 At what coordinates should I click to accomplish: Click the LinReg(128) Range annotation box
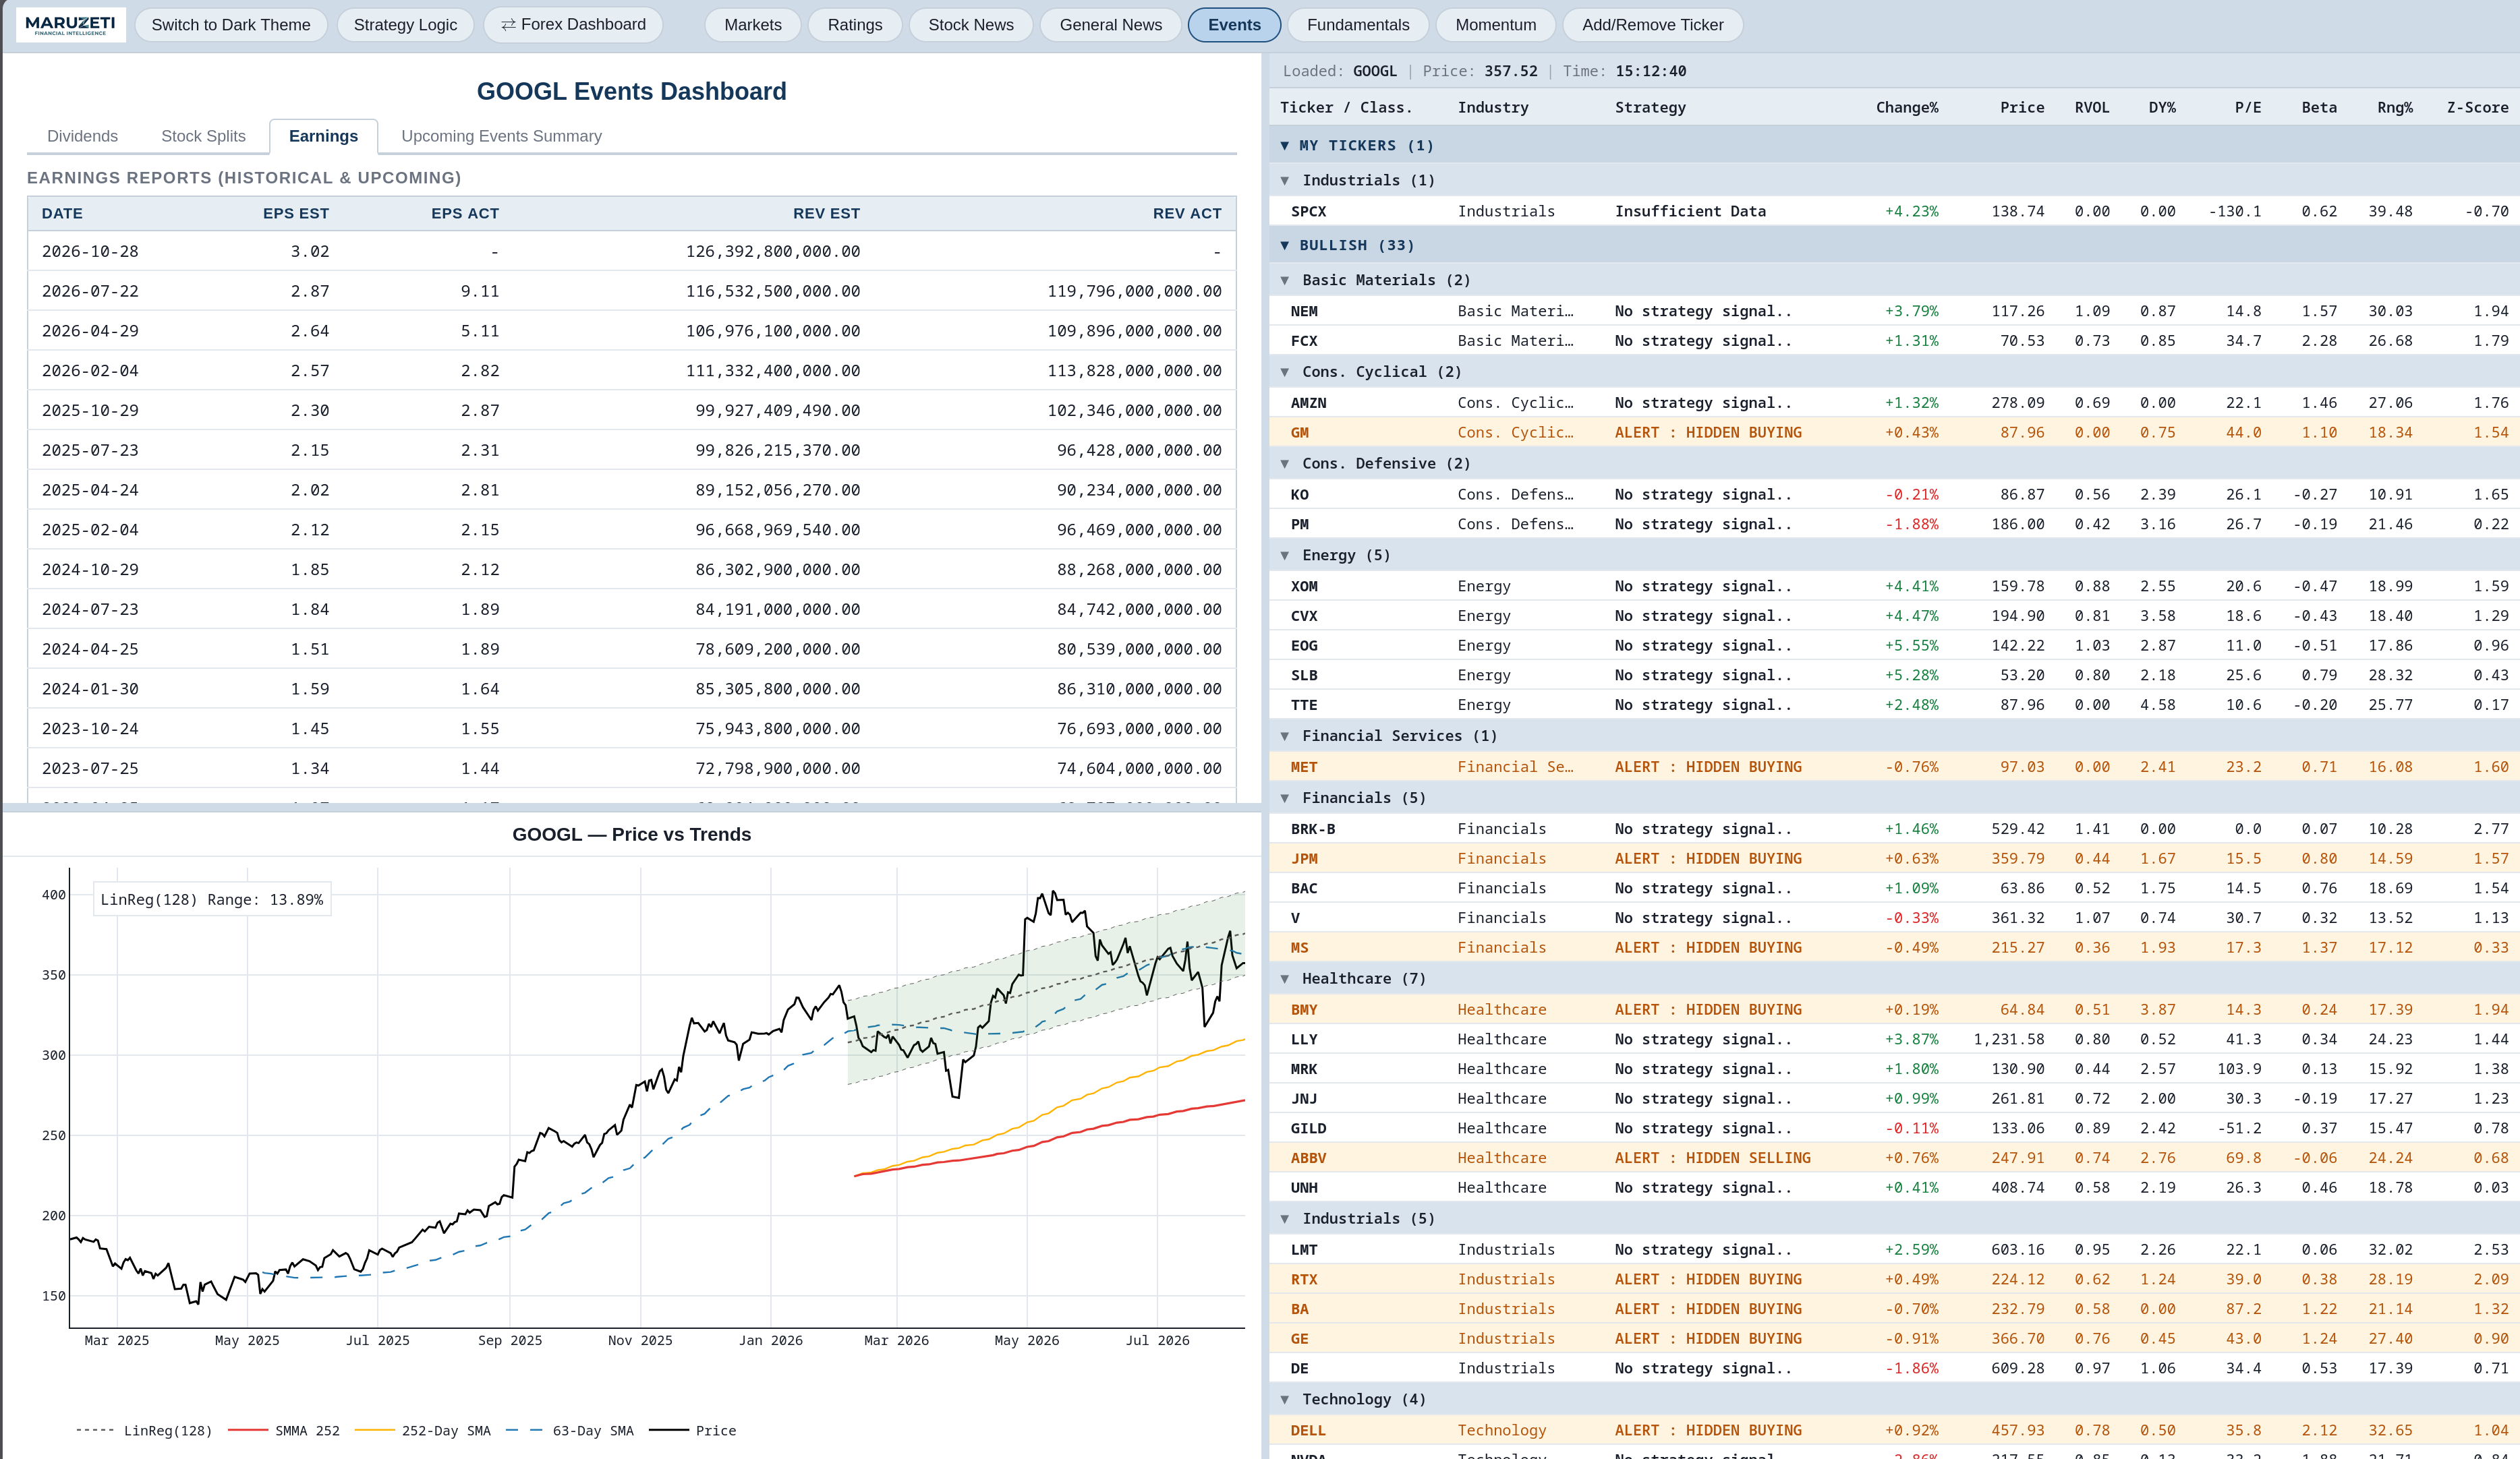[212, 899]
